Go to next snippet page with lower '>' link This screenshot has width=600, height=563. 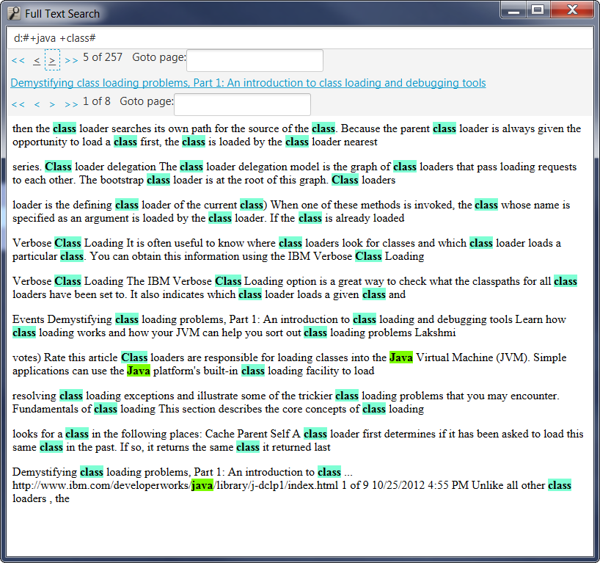[52, 104]
